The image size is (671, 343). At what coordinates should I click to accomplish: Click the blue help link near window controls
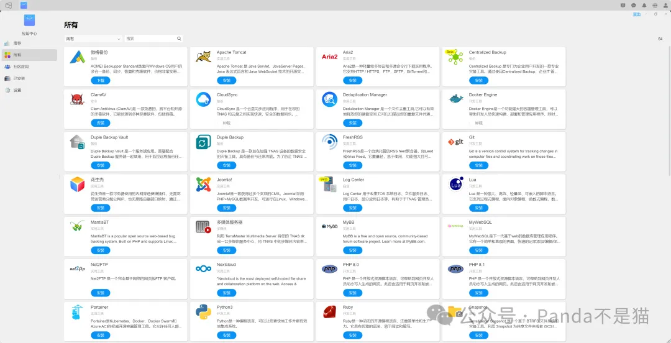pyautogui.click(x=637, y=14)
